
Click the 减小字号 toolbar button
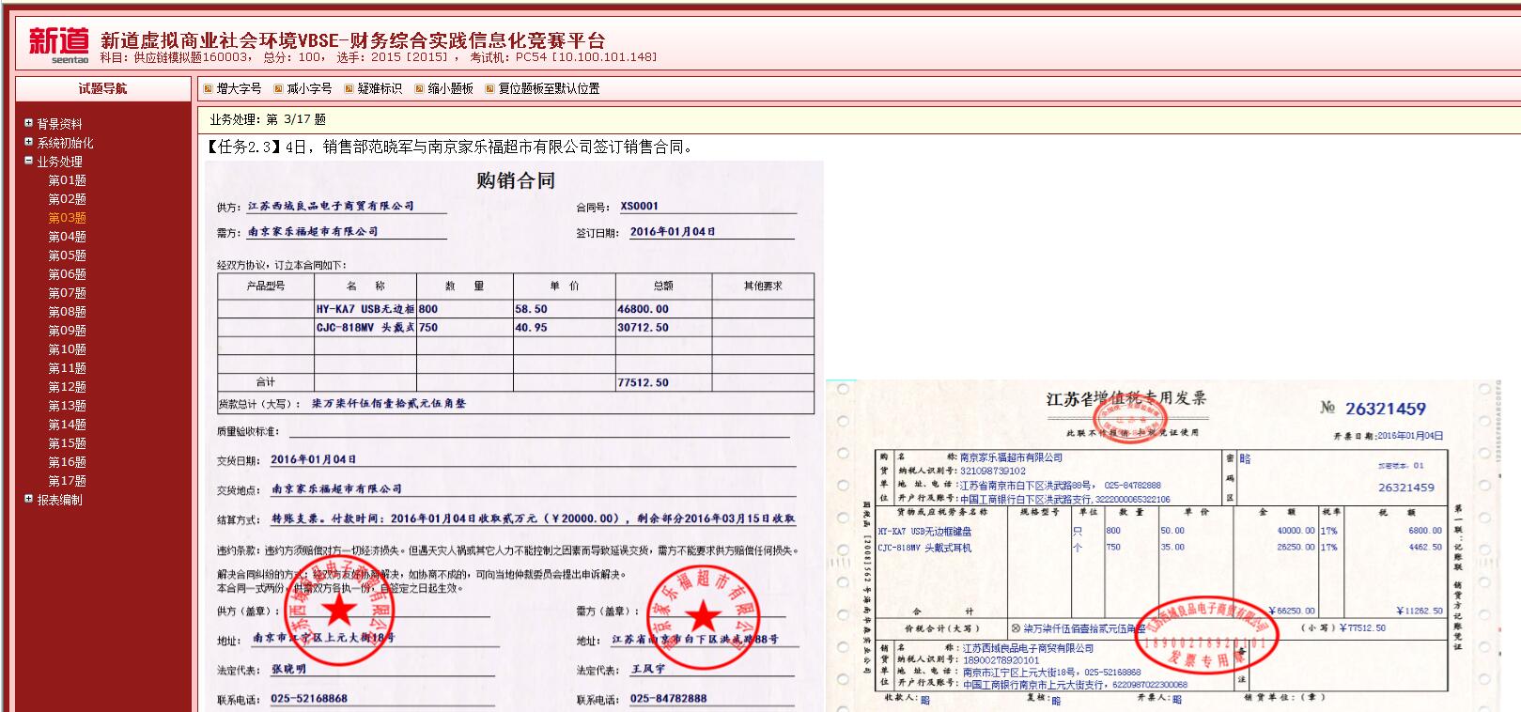click(x=303, y=88)
